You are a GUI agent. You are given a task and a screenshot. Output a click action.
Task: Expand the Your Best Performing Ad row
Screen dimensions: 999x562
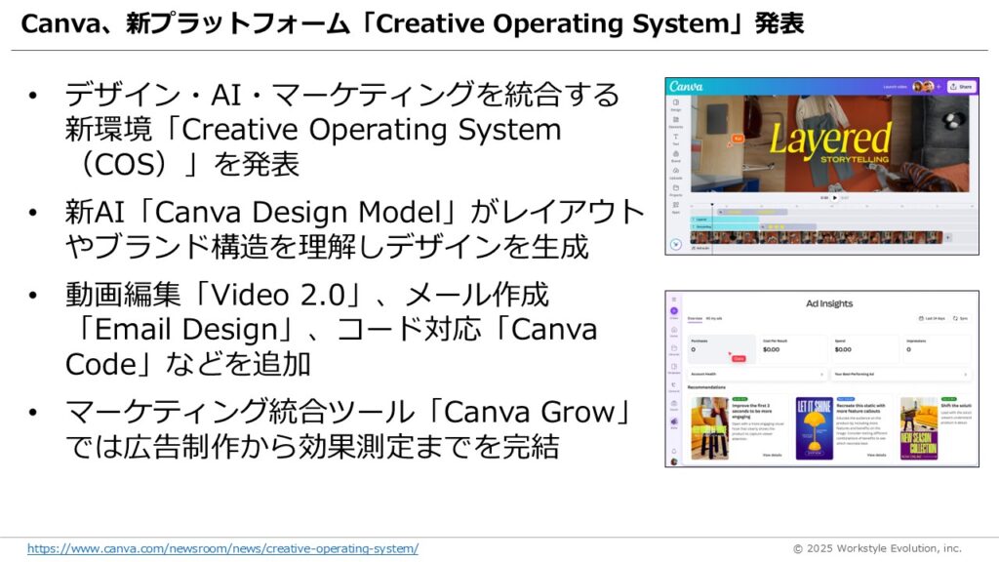[x=899, y=373]
